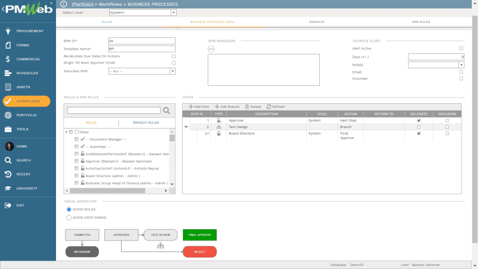Click the (Portfolio) breadcrumb link
478x269 pixels.
pos(83,4)
